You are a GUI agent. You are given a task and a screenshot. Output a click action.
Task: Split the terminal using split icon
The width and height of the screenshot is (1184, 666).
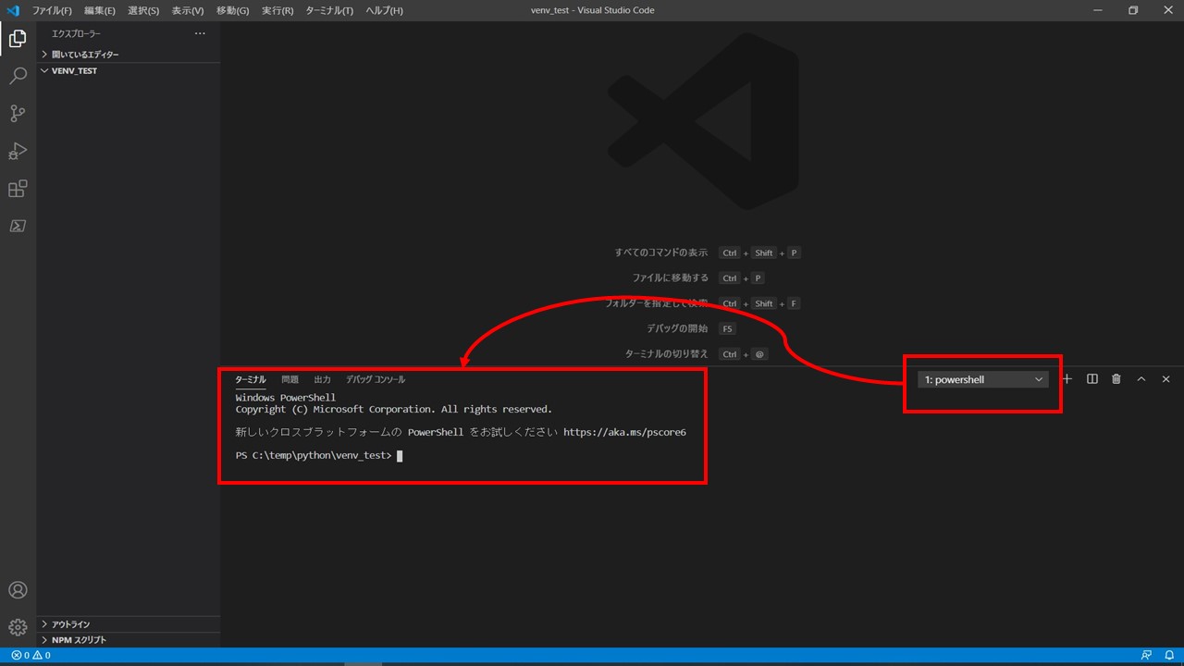click(x=1092, y=378)
